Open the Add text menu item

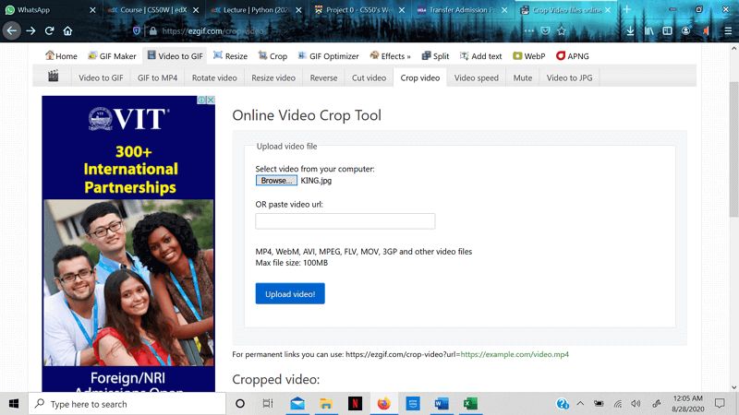pos(480,56)
